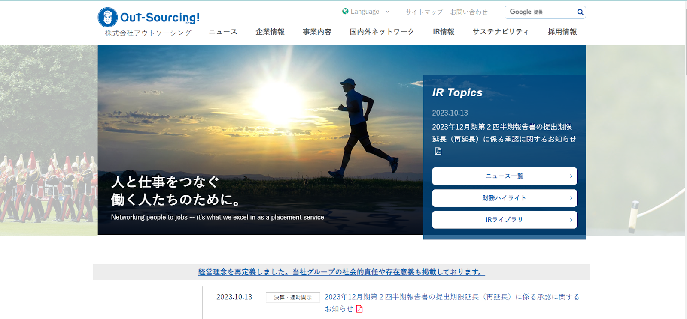
Task: Open the 事業内容 menu
Action: point(317,32)
